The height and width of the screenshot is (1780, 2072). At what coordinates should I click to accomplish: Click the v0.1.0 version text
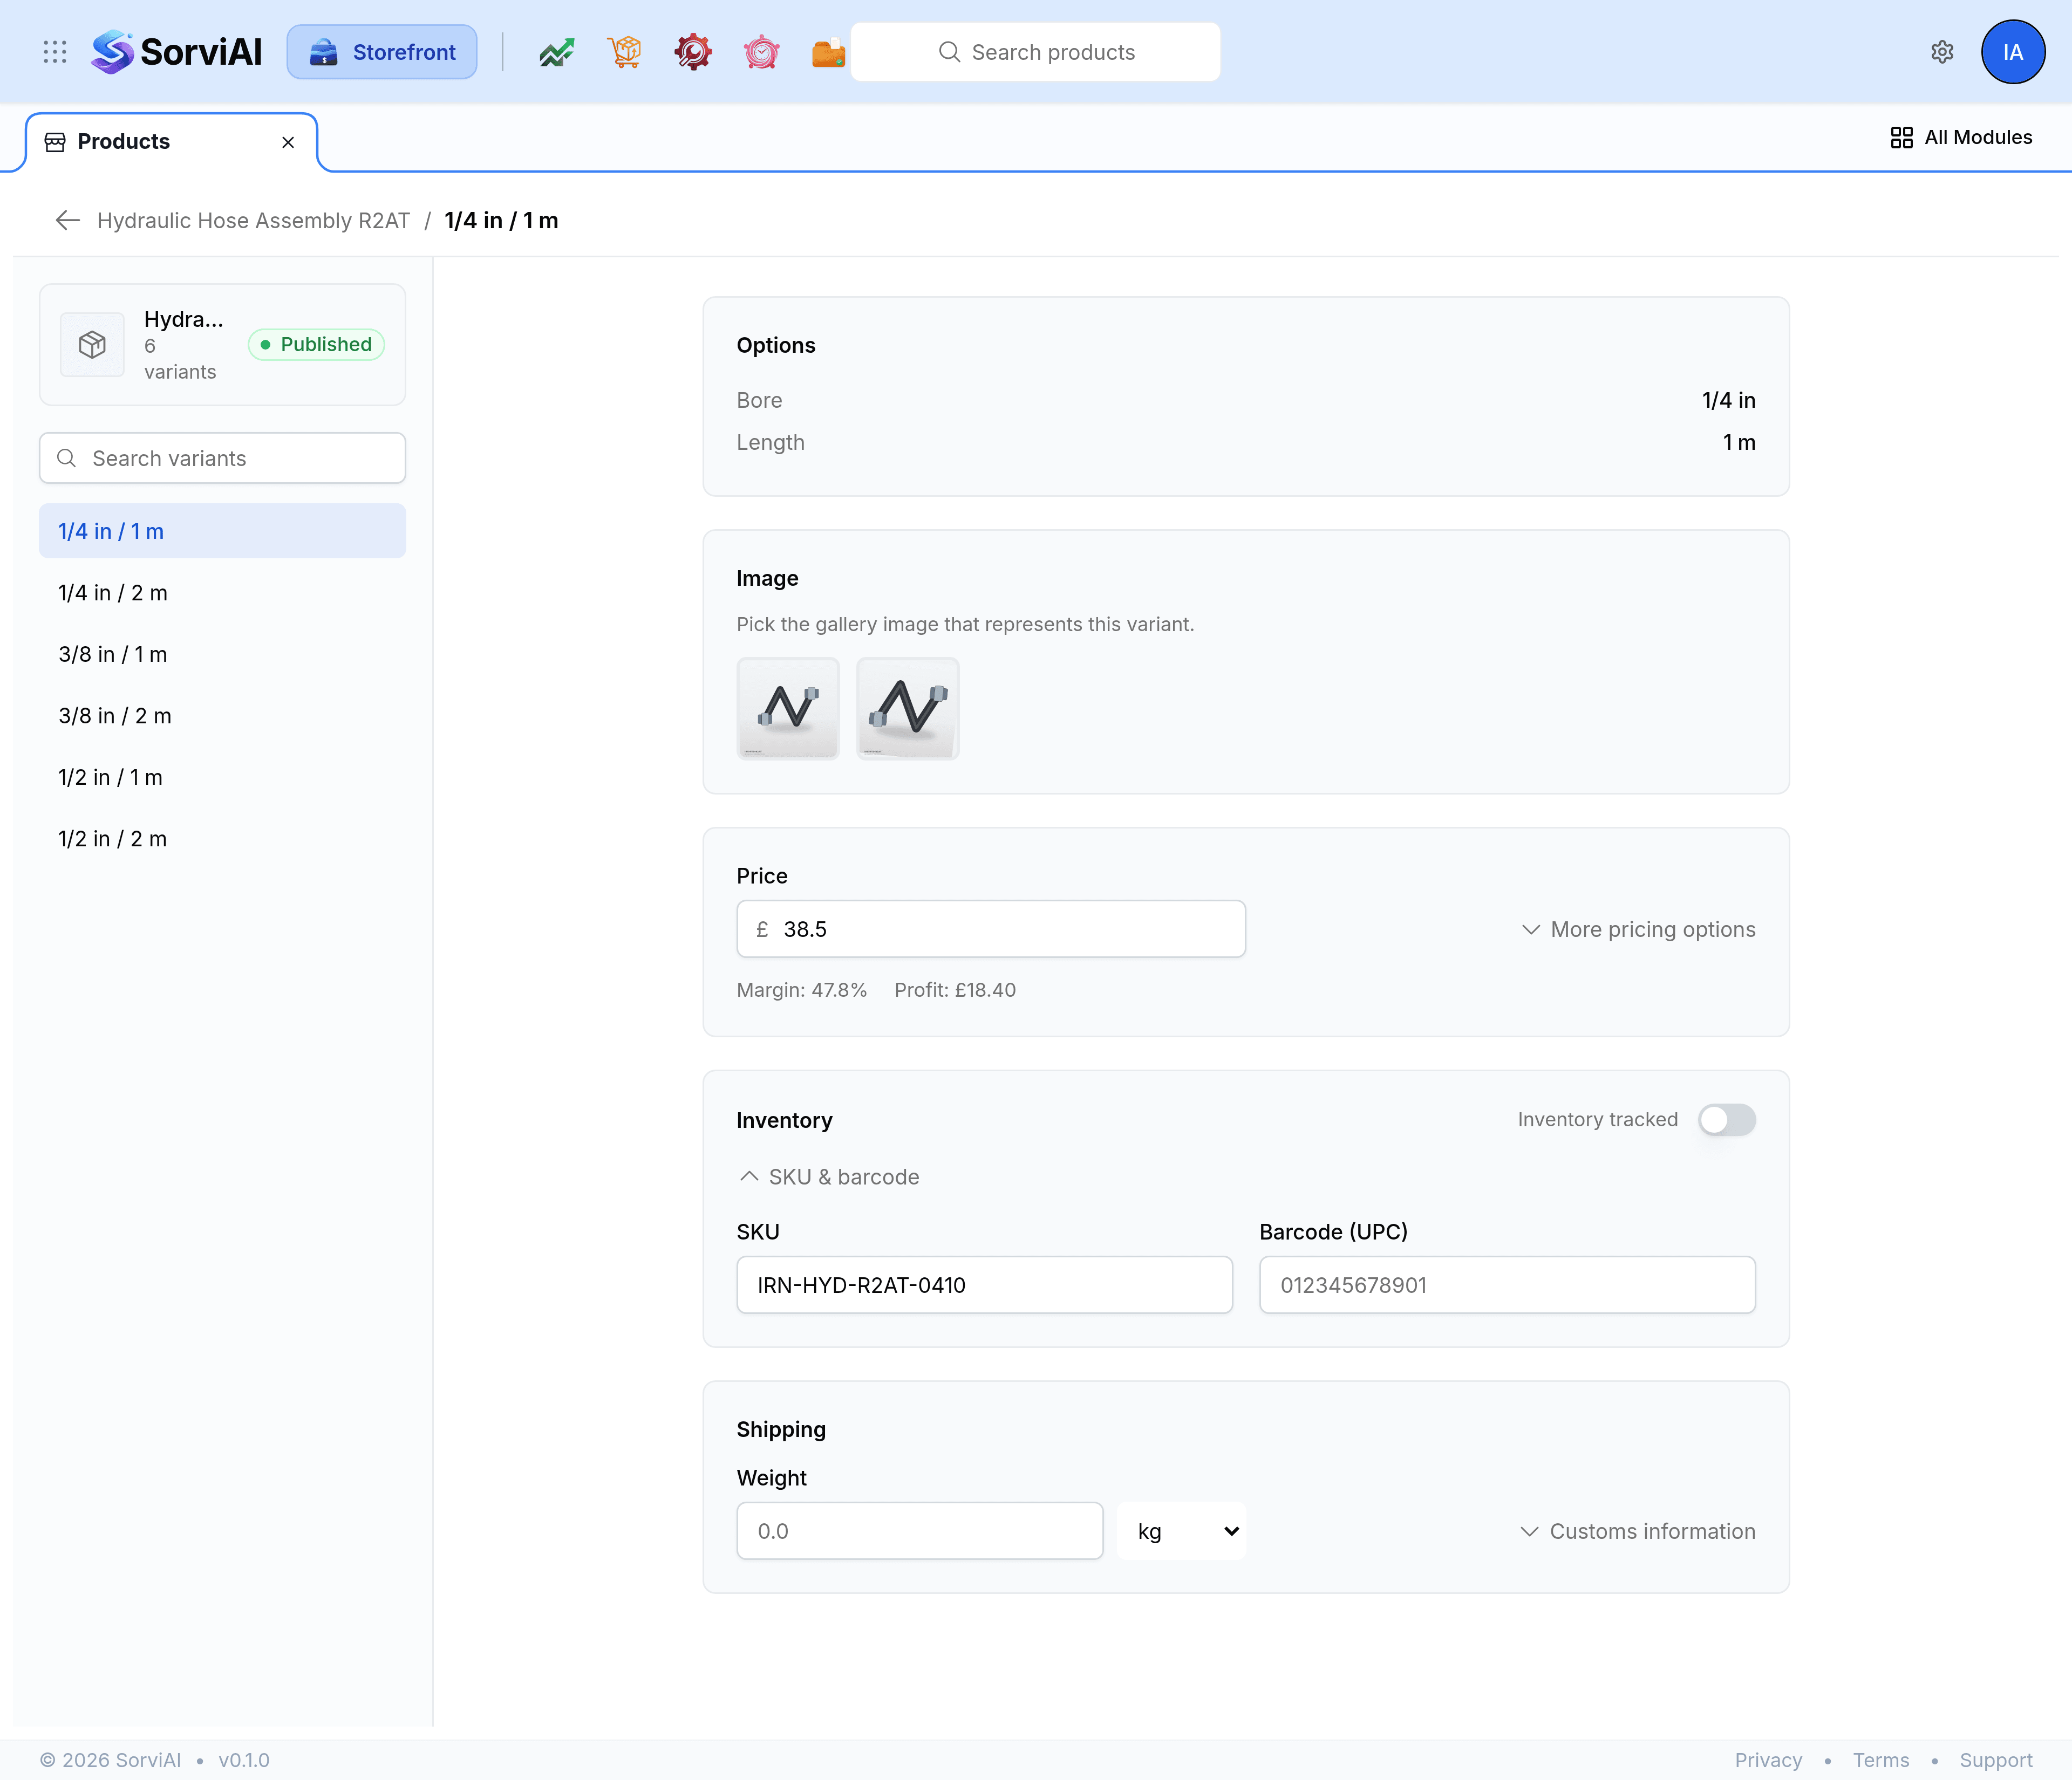(x=244, y=1760)
